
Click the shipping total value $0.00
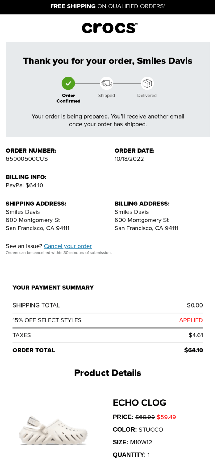(195, 305)
